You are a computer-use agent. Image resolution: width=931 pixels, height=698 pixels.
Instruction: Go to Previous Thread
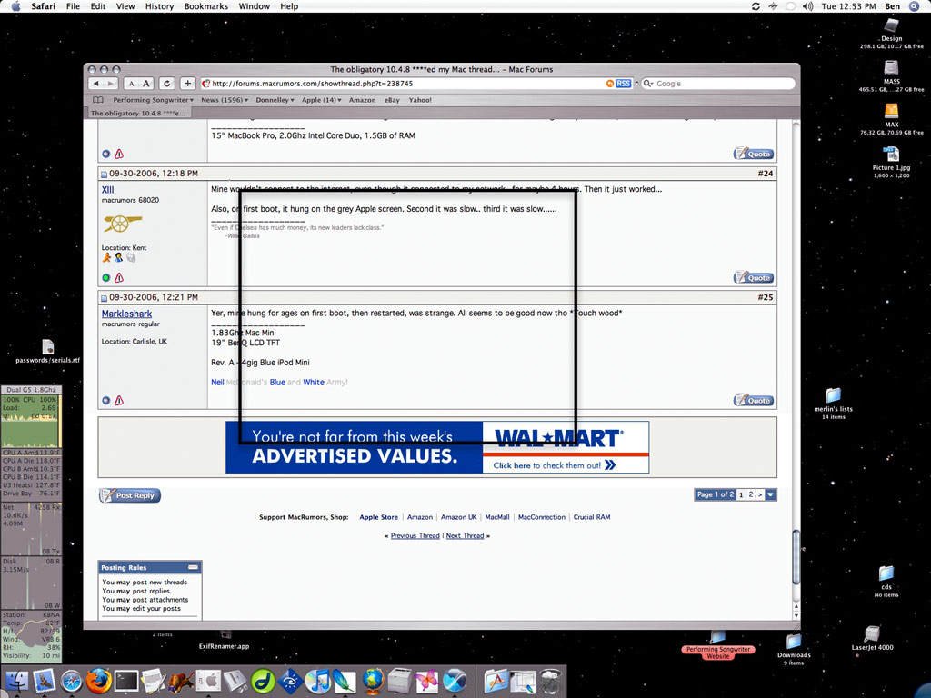(x=415, y=535)
